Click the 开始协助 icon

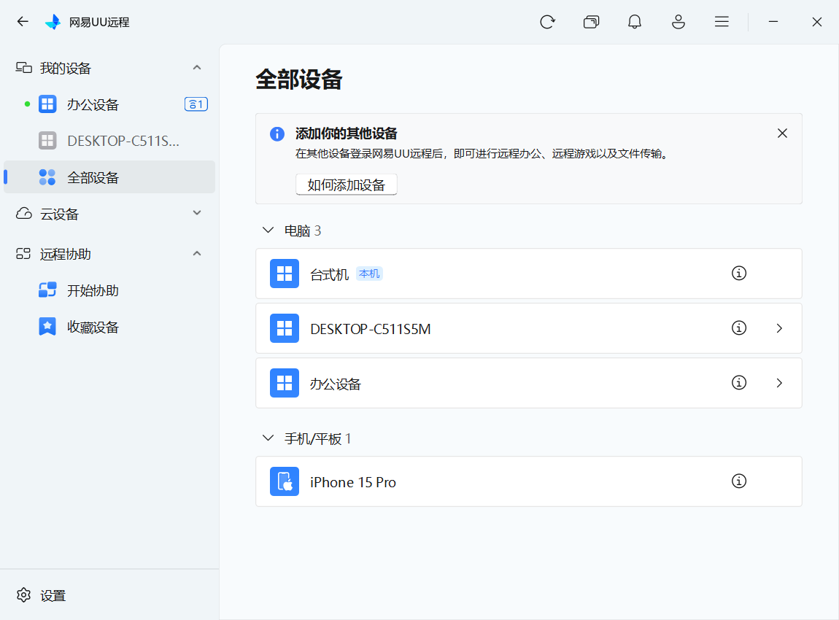(x=47, y=290)
